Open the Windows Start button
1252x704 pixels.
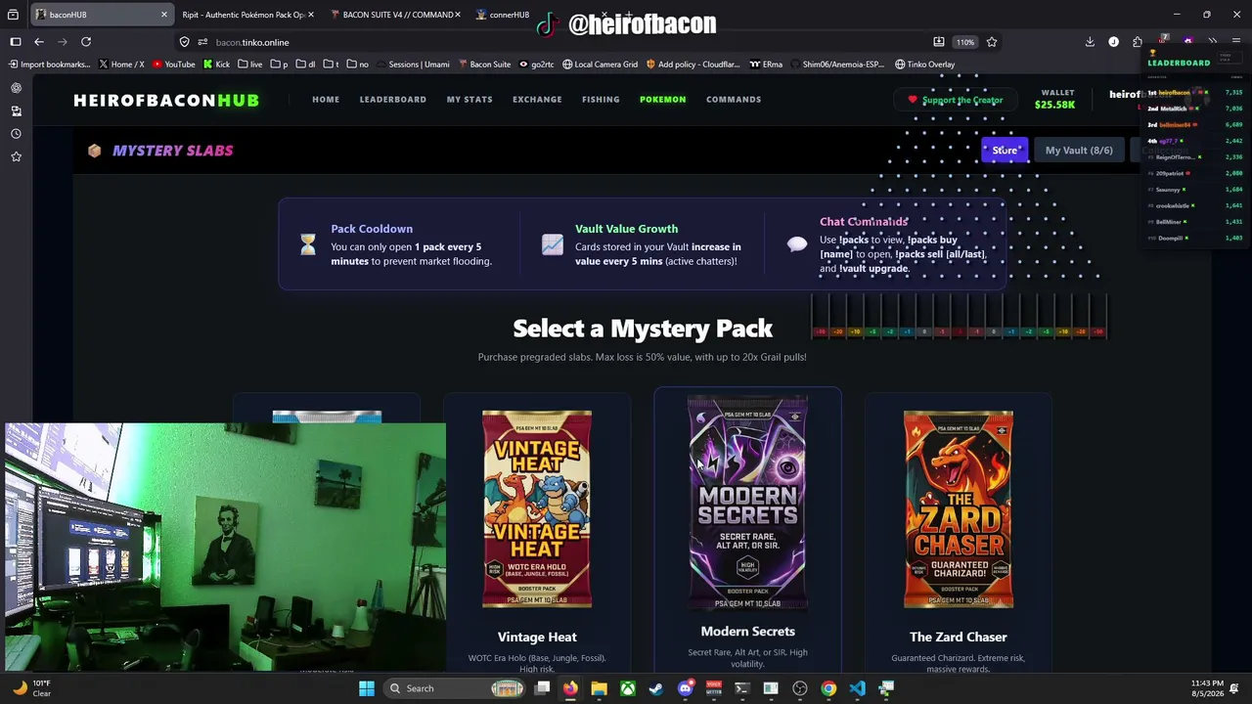point(367,688)
